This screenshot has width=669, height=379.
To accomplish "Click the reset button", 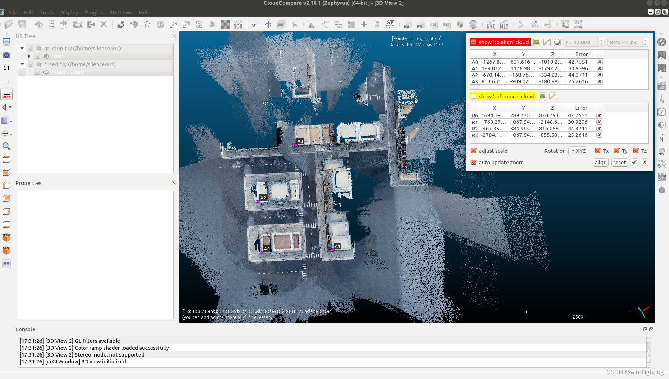I will point(620,163).
